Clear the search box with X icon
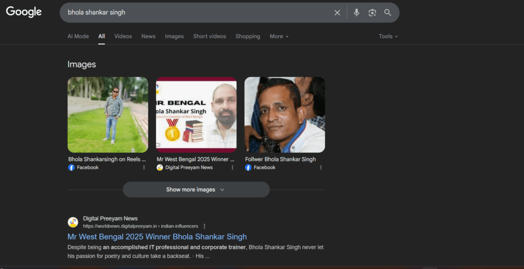 pyautogui.click(x=337, y=13)
